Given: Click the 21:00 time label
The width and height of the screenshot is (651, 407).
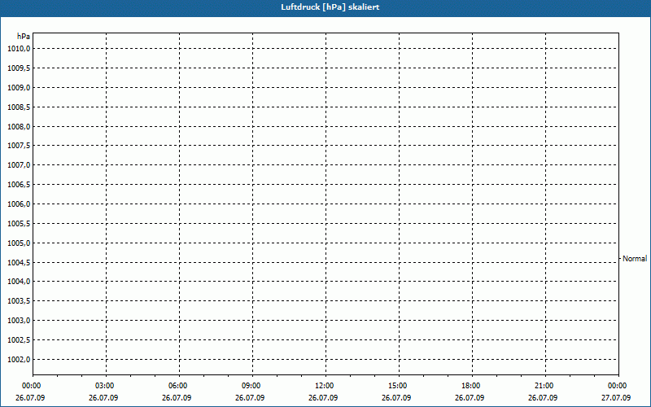Looking at the screenshot, I should tap(544, 386).
